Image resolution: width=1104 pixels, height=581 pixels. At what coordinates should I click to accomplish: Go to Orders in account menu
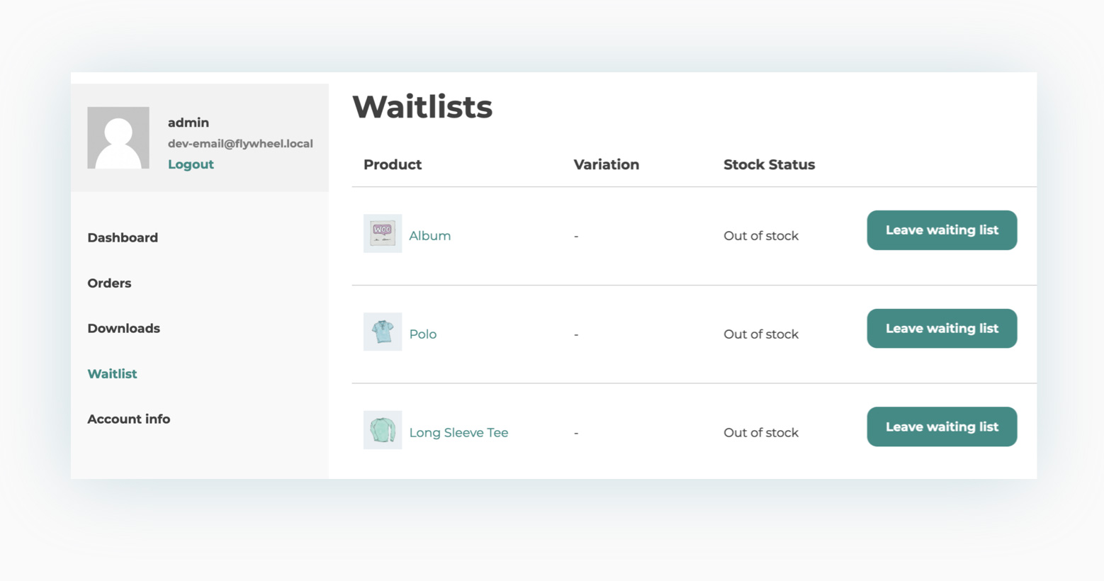click(109, 283)
